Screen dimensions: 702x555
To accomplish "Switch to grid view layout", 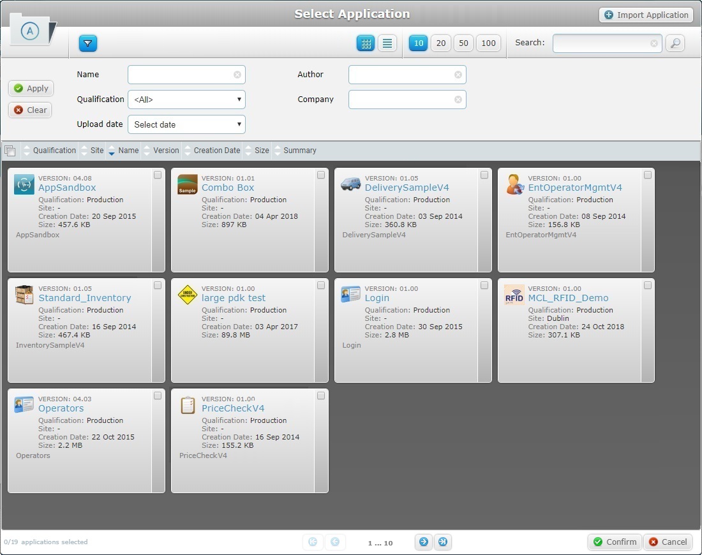I will [366, 43].
